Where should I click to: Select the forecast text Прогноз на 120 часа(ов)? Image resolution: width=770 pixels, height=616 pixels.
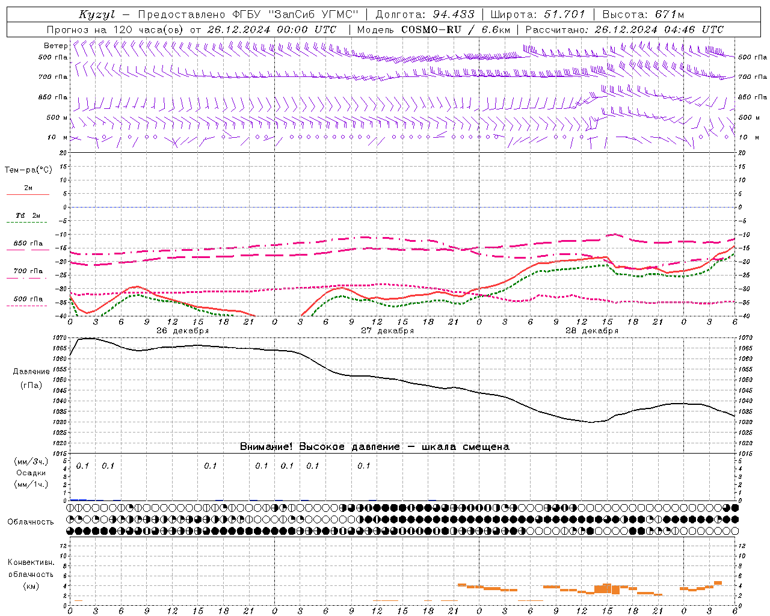(115, 29)
